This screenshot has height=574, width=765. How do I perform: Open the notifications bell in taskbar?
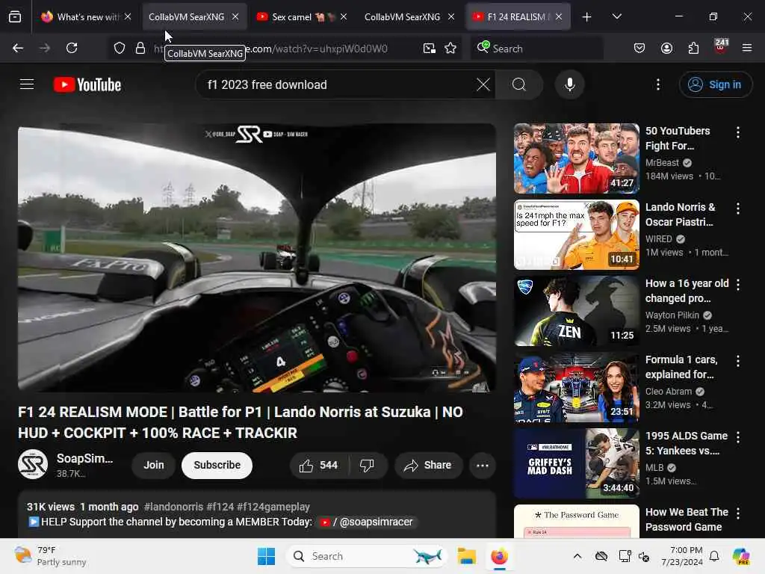coord(714,556)
